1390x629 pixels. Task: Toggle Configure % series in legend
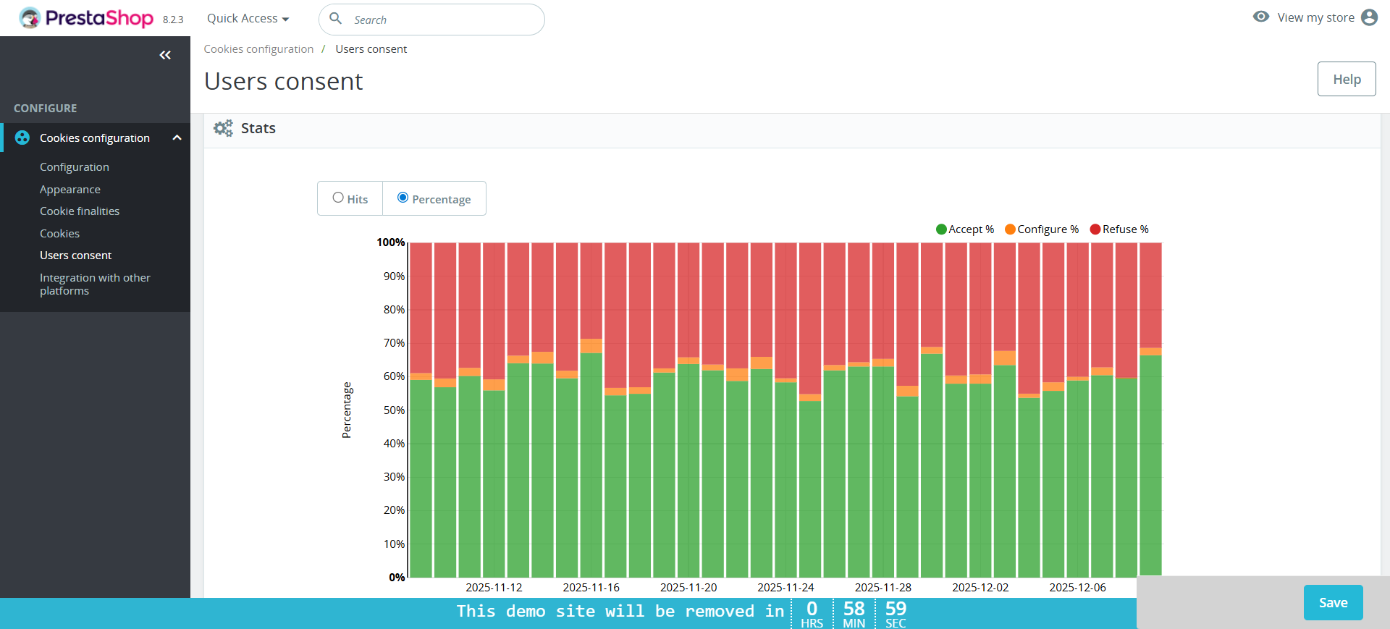[x=1042, y=229]
